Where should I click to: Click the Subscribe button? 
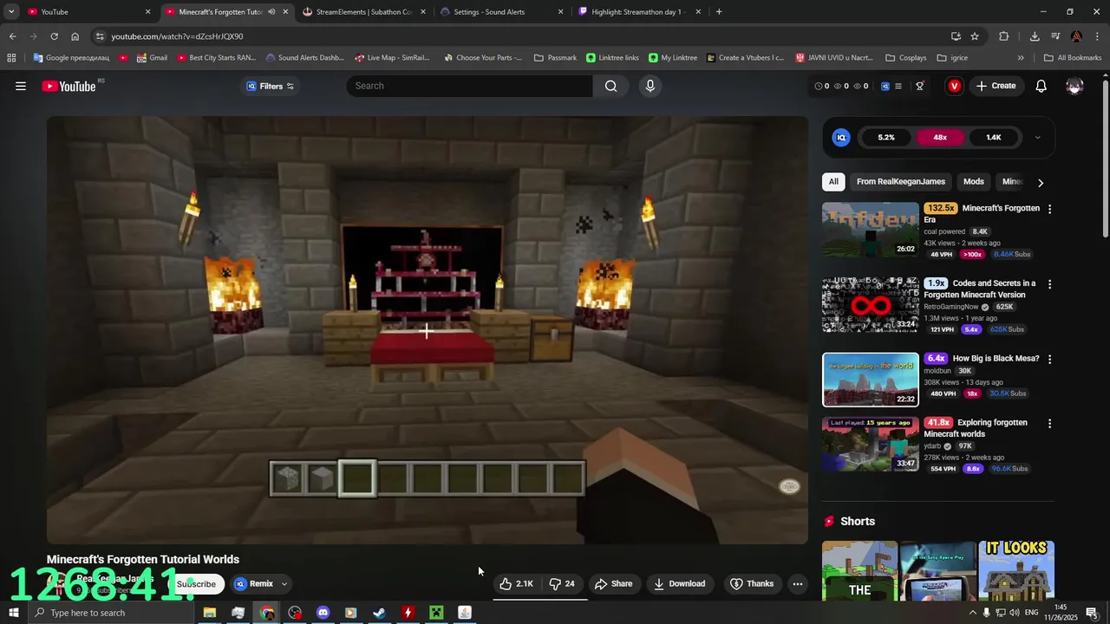[196, 584]
